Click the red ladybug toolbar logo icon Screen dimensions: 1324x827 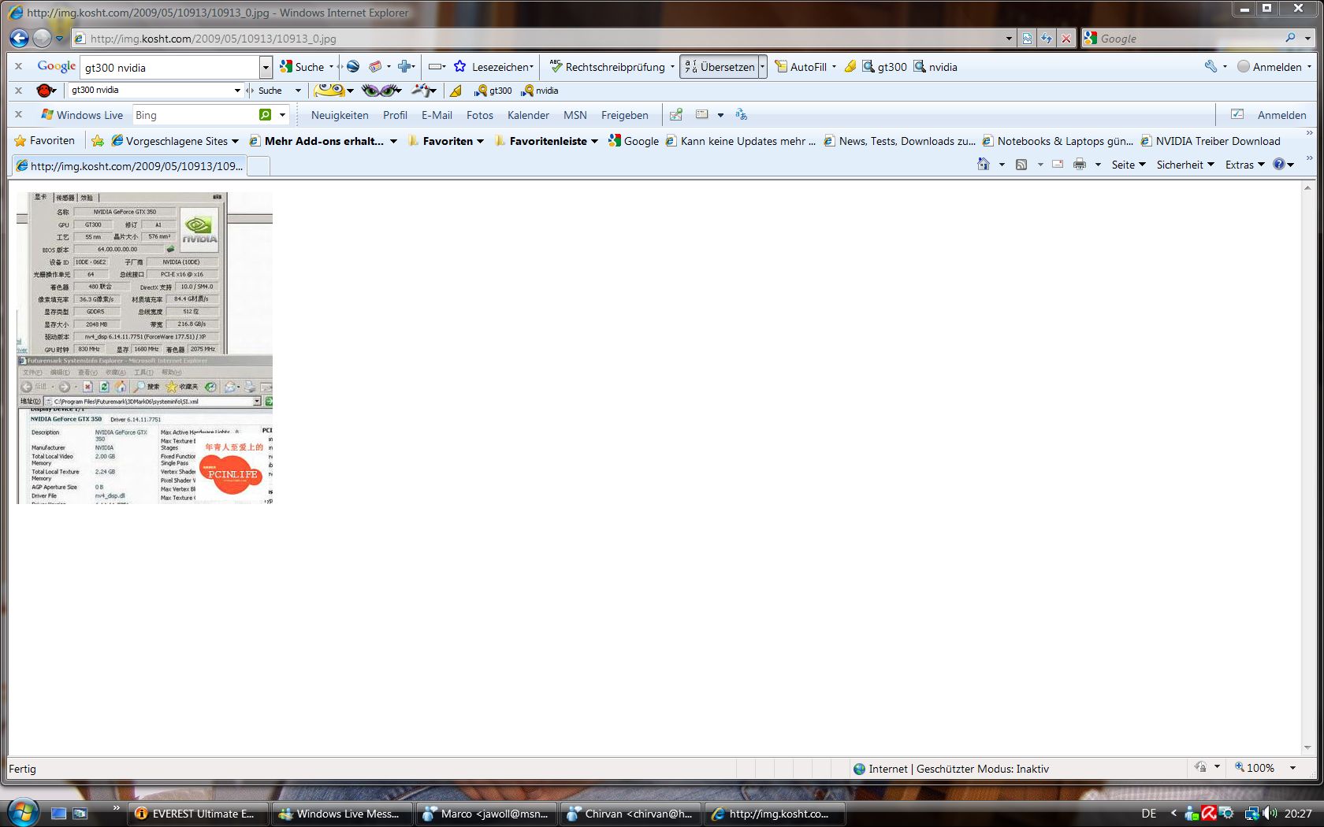pyautogui.click(x=45, y=91)
